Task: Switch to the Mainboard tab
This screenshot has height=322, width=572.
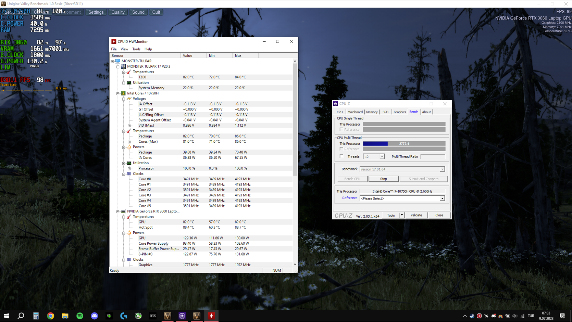Action: point(355,112)
